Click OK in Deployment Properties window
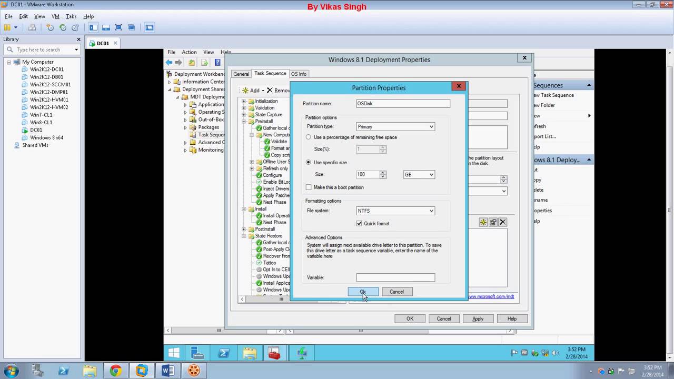Viewport: 674px width, 379px height. click(410, 318)
